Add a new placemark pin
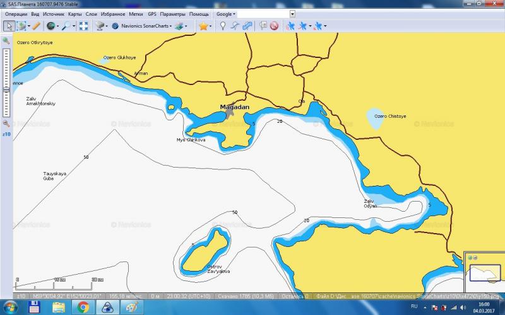Image resolution: width=505 pixels, height=315 pixels. 222,26
